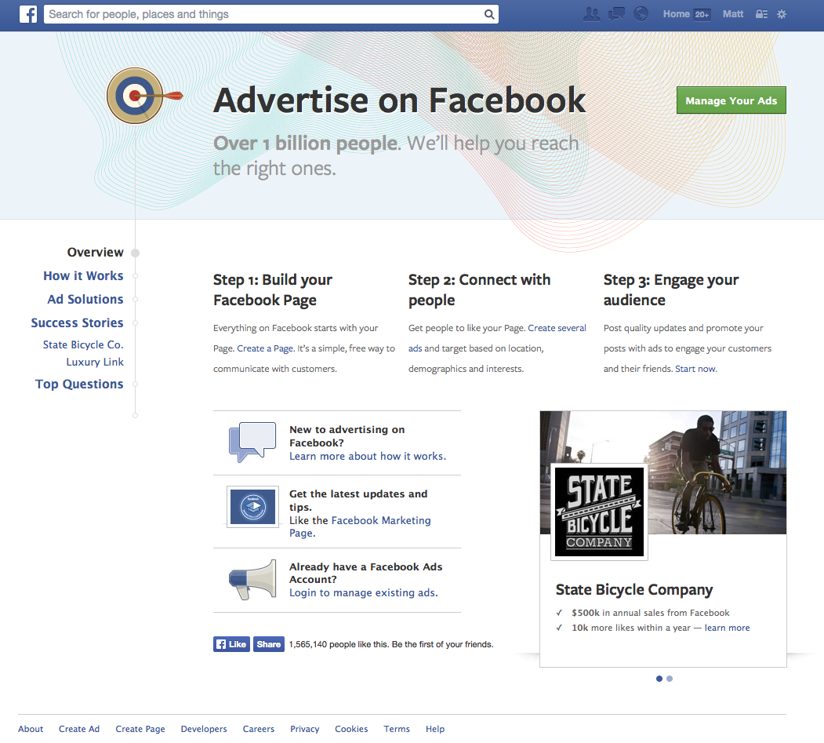Screen dimensions: 824x743
Task: Open the Privacy footer link
Action: (305, 729)
